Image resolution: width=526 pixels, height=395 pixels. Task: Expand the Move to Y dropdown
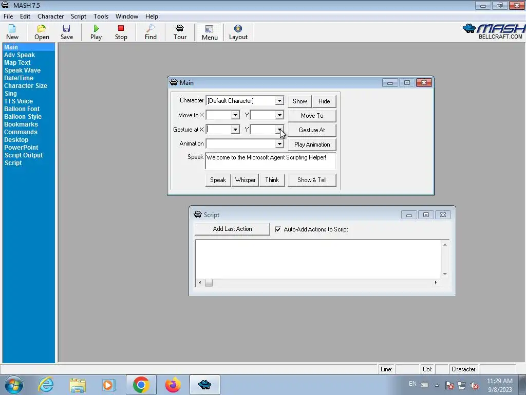(x=279, y=115)
